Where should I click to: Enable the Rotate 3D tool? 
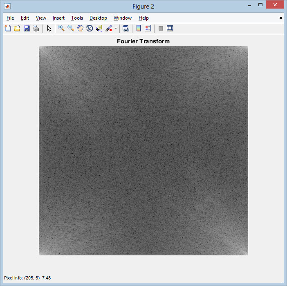[x=90, y=28]
